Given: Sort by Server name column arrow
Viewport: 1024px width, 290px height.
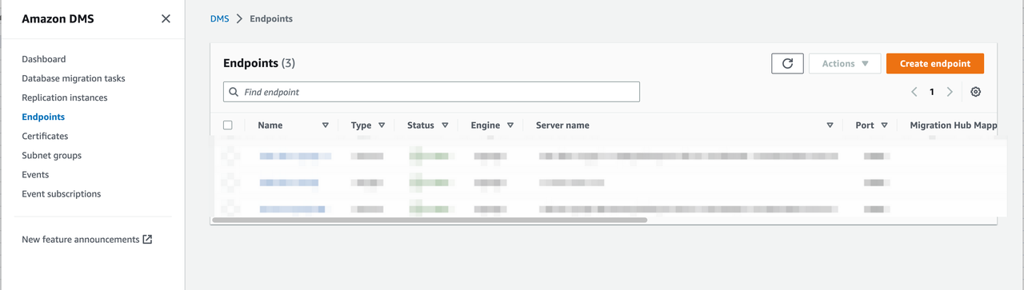Looking at the screenshot, I should pyautogui.click(x=830, y=125).
